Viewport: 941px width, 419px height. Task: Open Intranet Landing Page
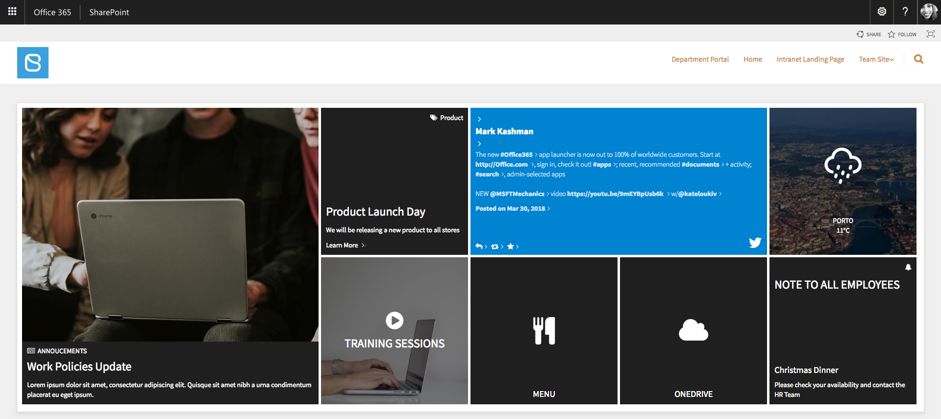pyautogui.click(x=810, y=59)
